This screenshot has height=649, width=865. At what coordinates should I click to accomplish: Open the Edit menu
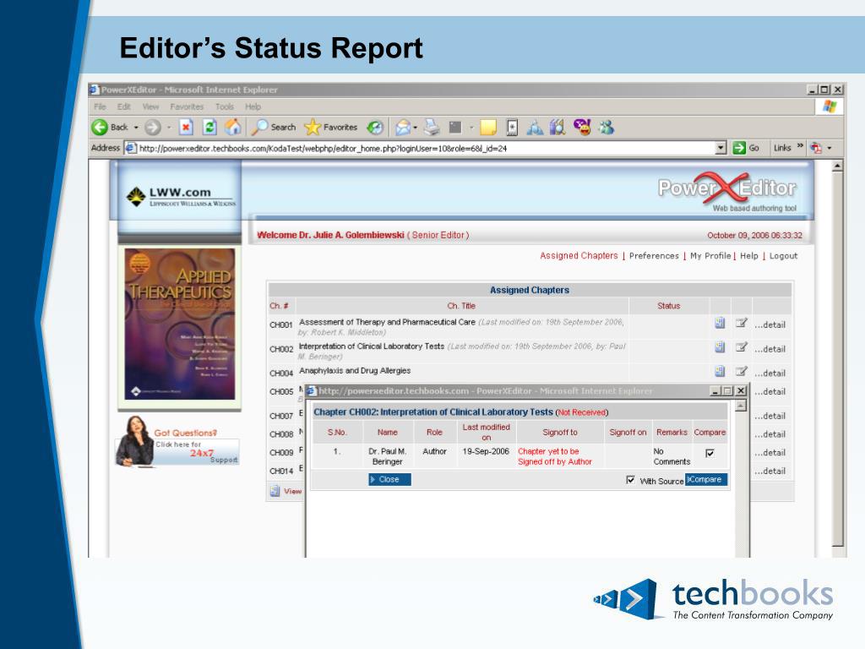coord(124,106)
